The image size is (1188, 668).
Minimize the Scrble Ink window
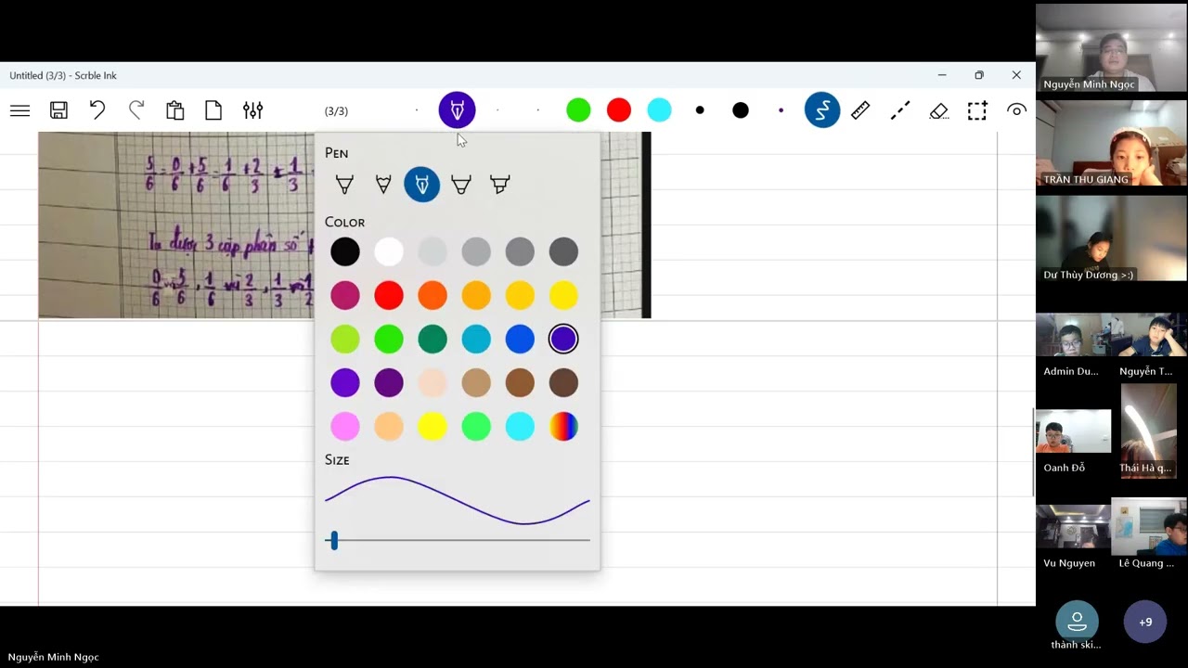point(942,75)
